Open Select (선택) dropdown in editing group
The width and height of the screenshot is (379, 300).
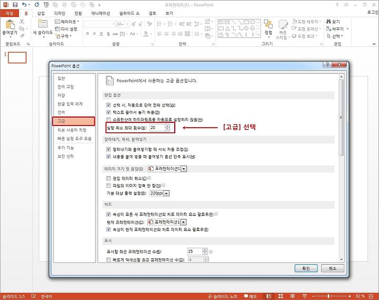pyautogui.click(x=335, y=36)
